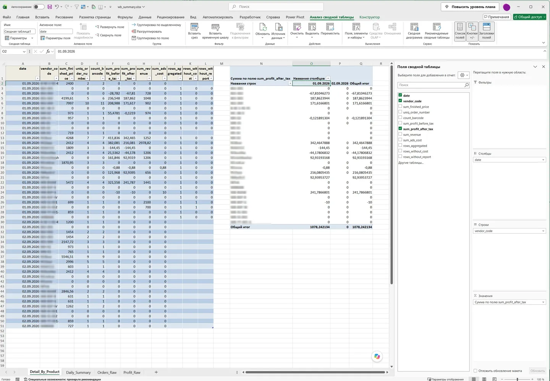Check the sum_revenue field checkbox
This screenshot has height=381, width=550.
(400, 134)
